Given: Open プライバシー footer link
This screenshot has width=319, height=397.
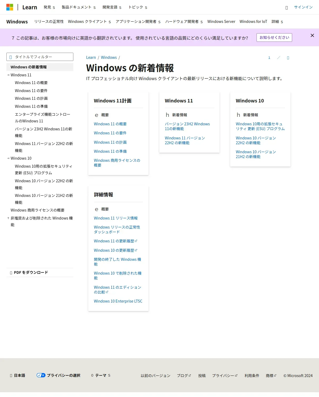Looking at the screenshot, I should [x=225, y=376].
